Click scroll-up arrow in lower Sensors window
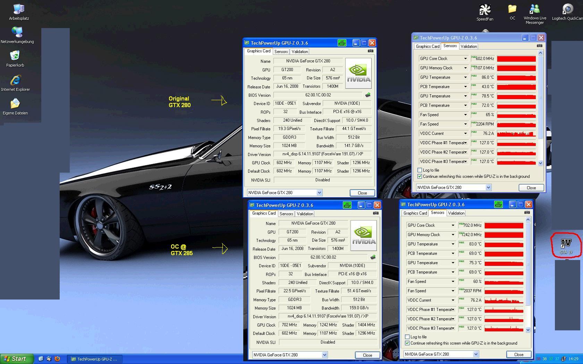Screen dimensions: 583x364 (x=528, y=219)
